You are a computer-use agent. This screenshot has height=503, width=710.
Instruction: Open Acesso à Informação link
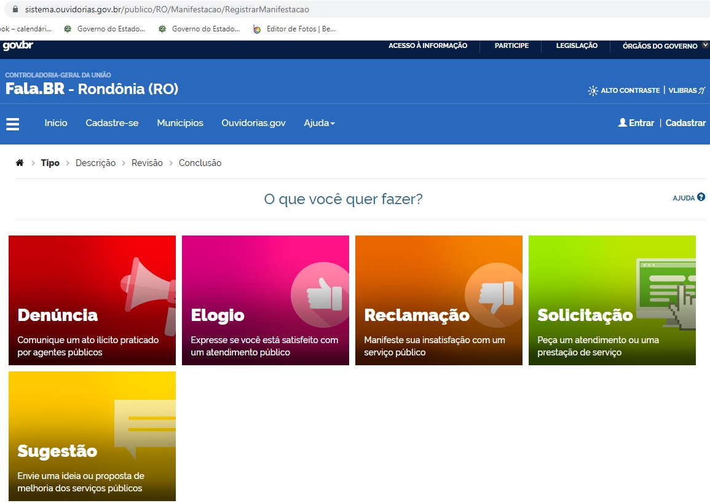coord(428,46)
